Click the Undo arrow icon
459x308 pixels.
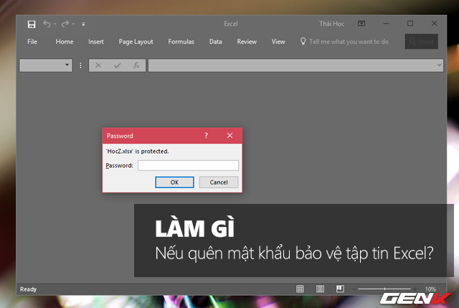47,24
